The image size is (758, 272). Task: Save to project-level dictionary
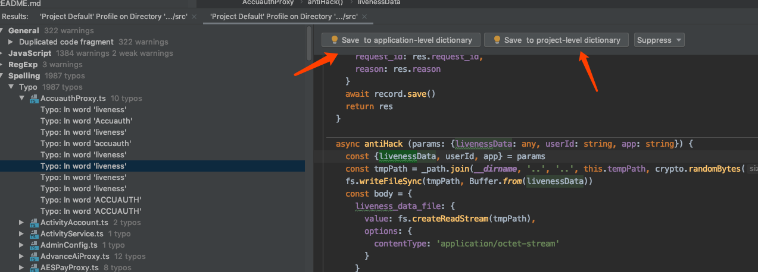point(556,40)
